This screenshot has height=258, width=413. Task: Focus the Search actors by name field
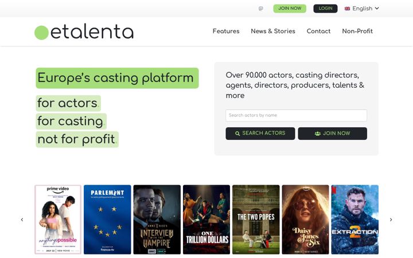click(296, 115)
